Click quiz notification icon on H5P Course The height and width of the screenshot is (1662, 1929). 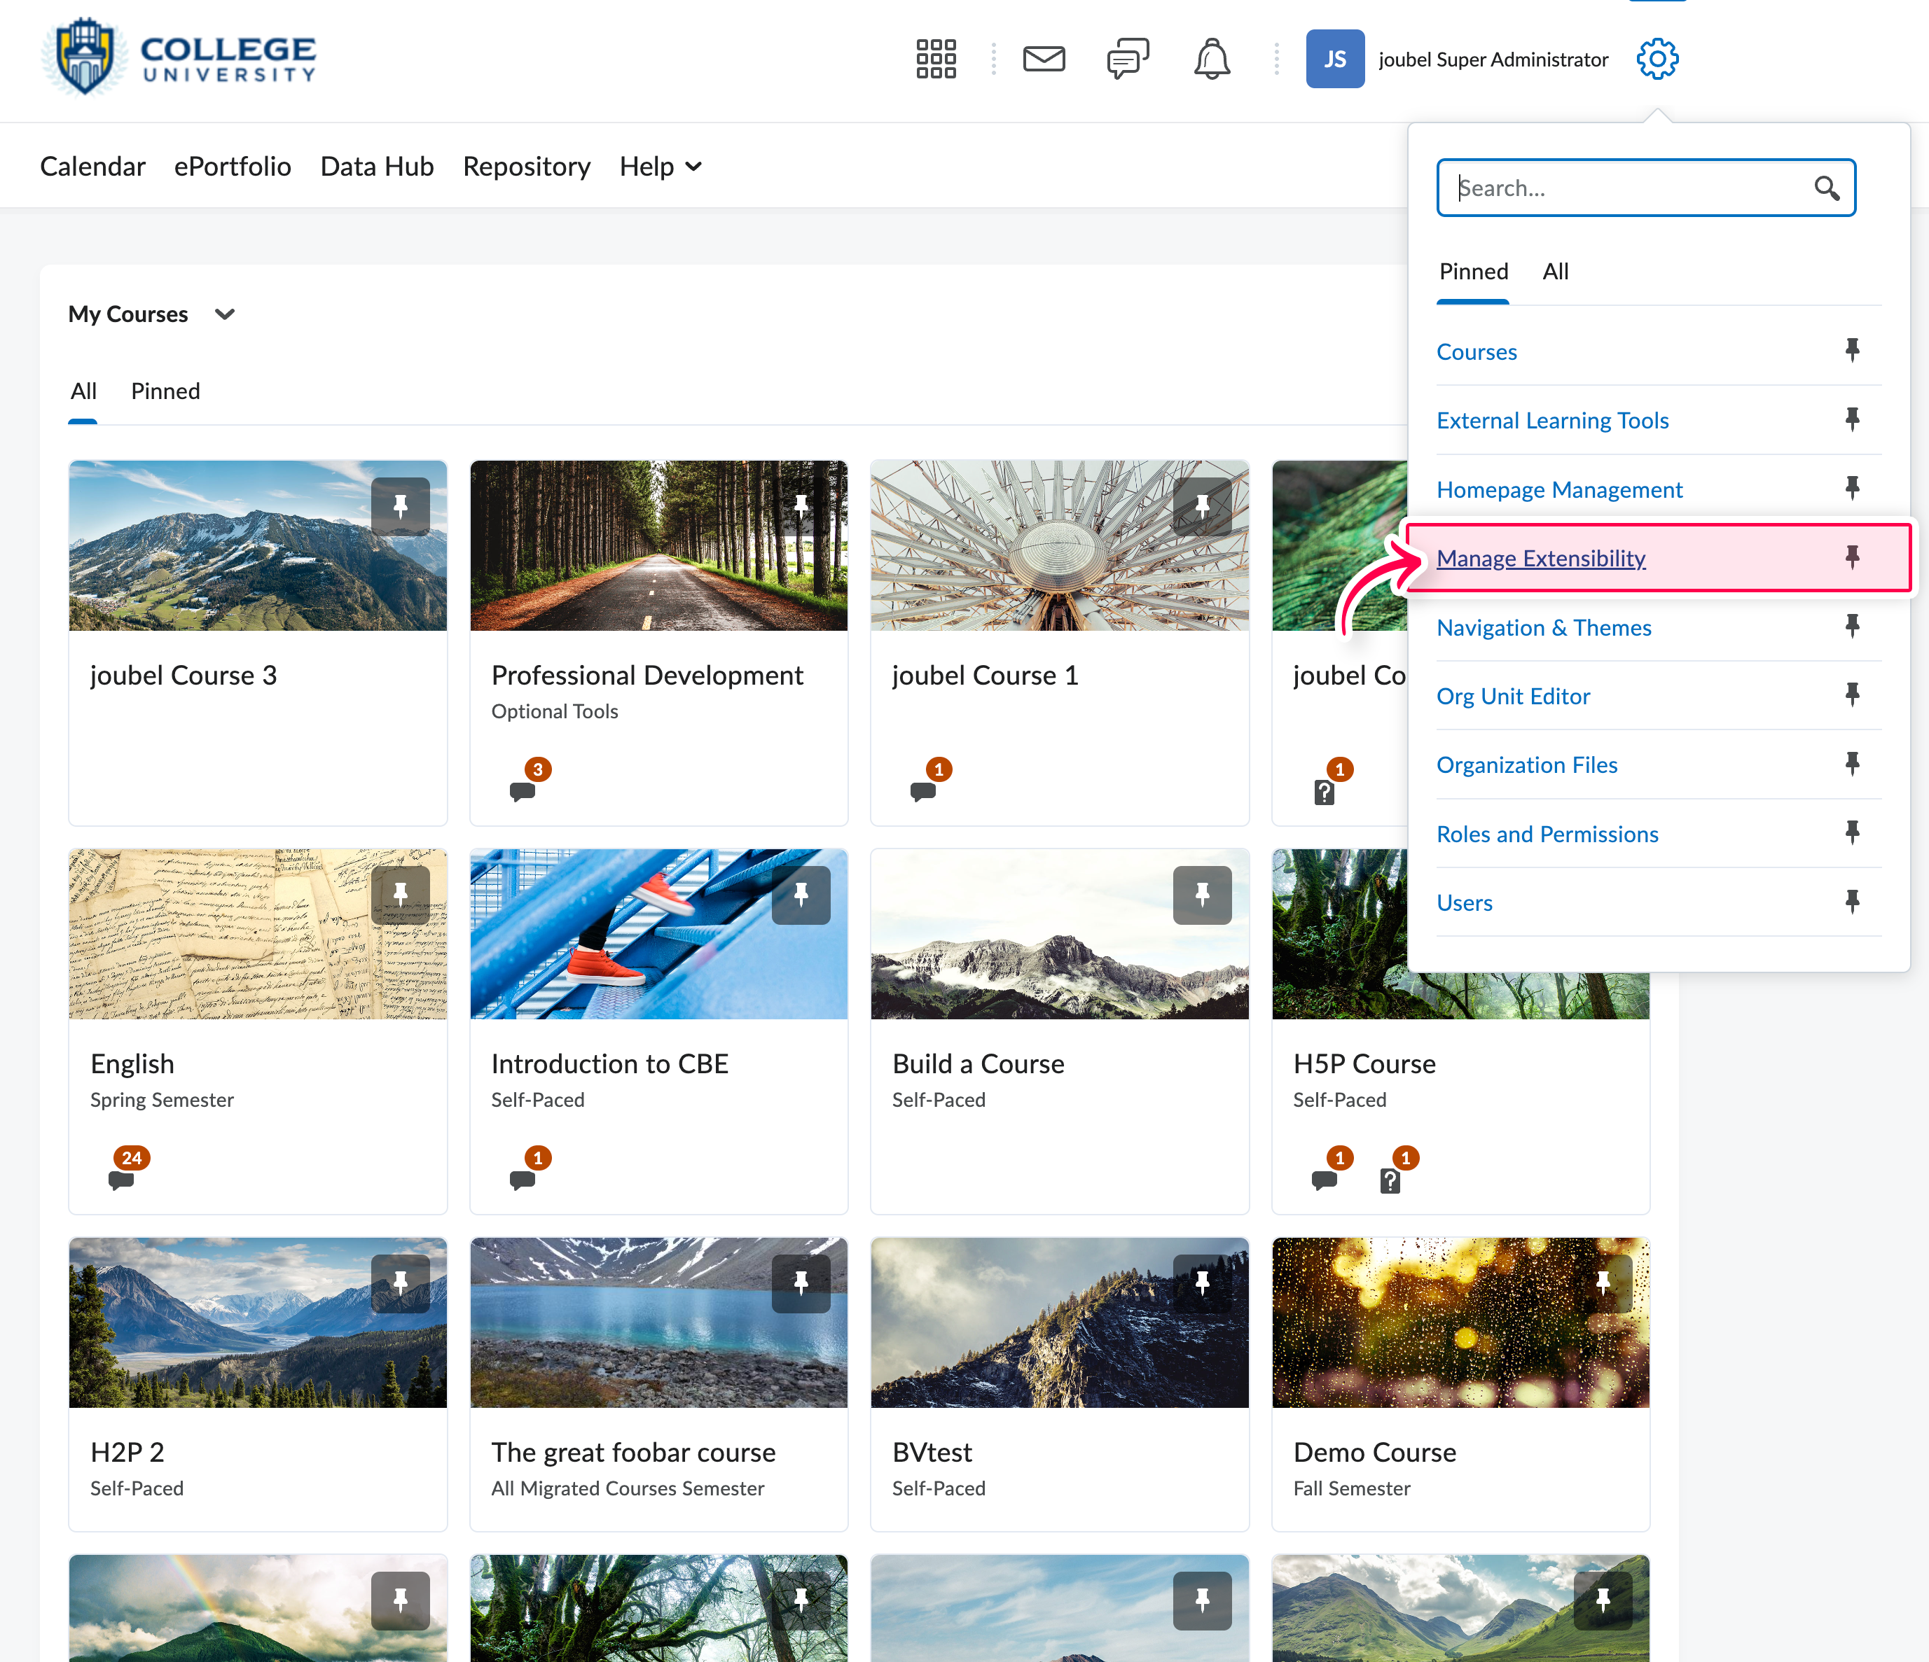click(x=1390, y=1179)
